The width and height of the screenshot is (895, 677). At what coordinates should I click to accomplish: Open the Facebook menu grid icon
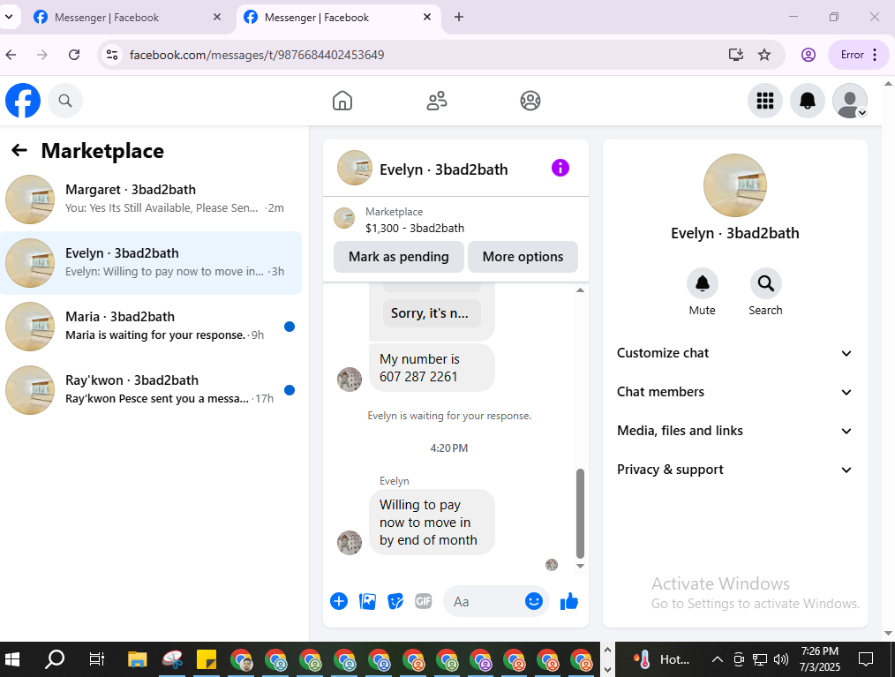[765, 101]
